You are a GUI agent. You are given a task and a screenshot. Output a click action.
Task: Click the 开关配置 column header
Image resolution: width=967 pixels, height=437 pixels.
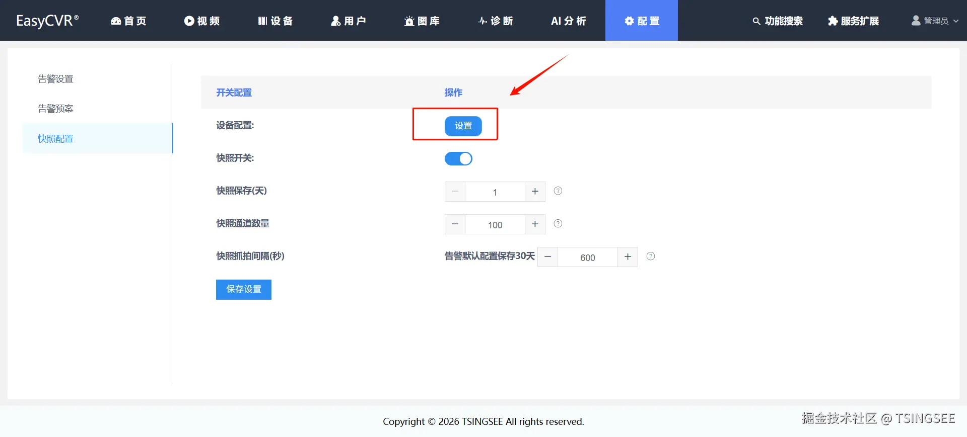[234, 93]
